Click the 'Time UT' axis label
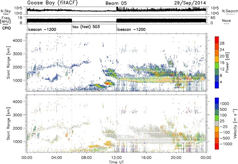 point(116,162)
